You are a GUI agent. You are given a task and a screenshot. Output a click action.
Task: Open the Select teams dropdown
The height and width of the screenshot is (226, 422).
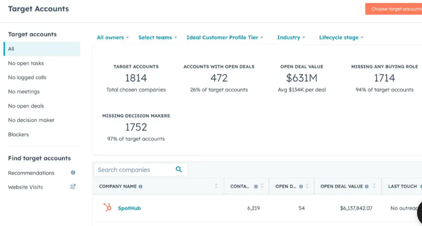(158, 37)
